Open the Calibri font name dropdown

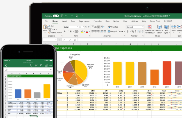pos(77,27)
